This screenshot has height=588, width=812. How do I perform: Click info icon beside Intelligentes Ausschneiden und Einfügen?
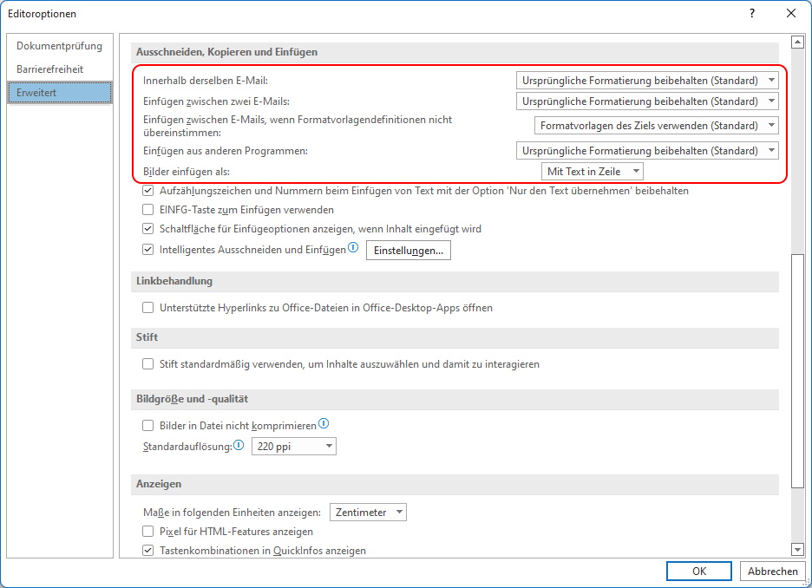pos(353,247)
